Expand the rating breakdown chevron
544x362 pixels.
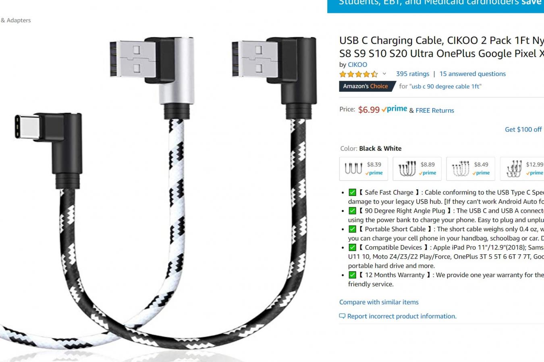tap(384, 74)
